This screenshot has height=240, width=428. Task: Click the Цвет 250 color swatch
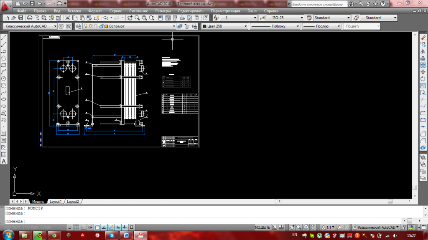(204, 26)
